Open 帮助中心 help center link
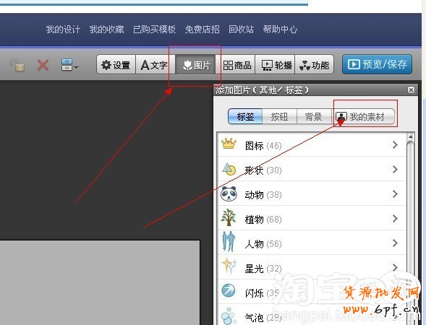Viewport: 426px width, 325px height. coord(280,30)
